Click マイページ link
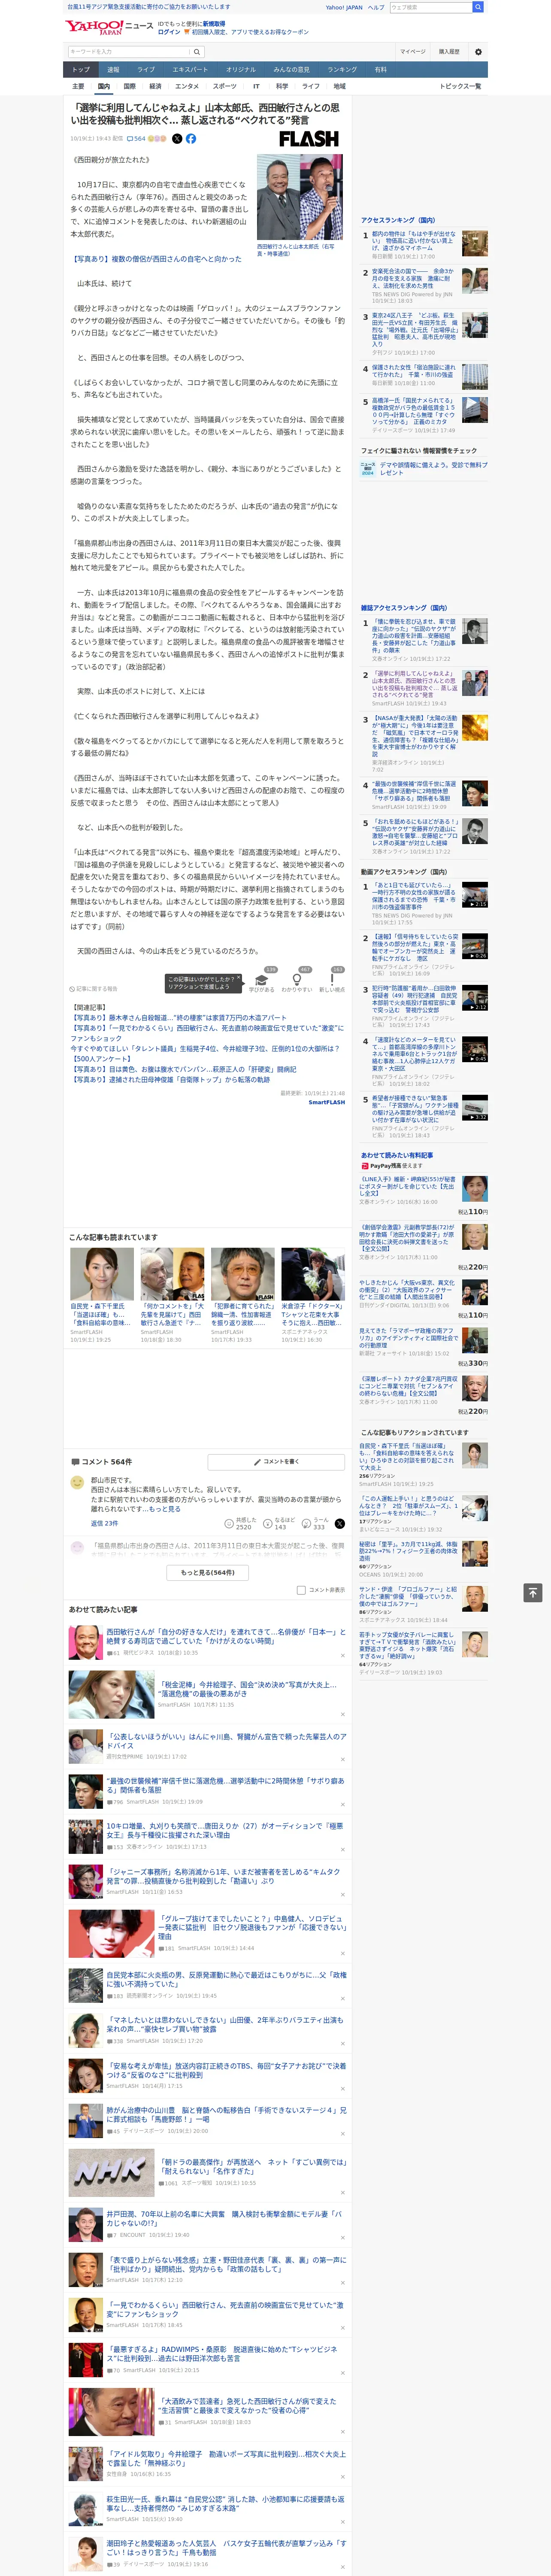551x2576 pixels. point(413,52)
